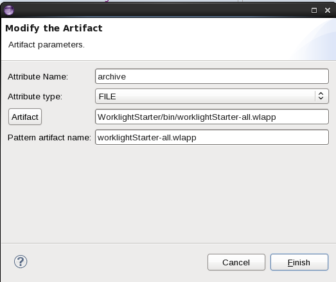This screenshot has height=282, width=336.
Task: Click the Pattern artifact name label
Action: 49,137
